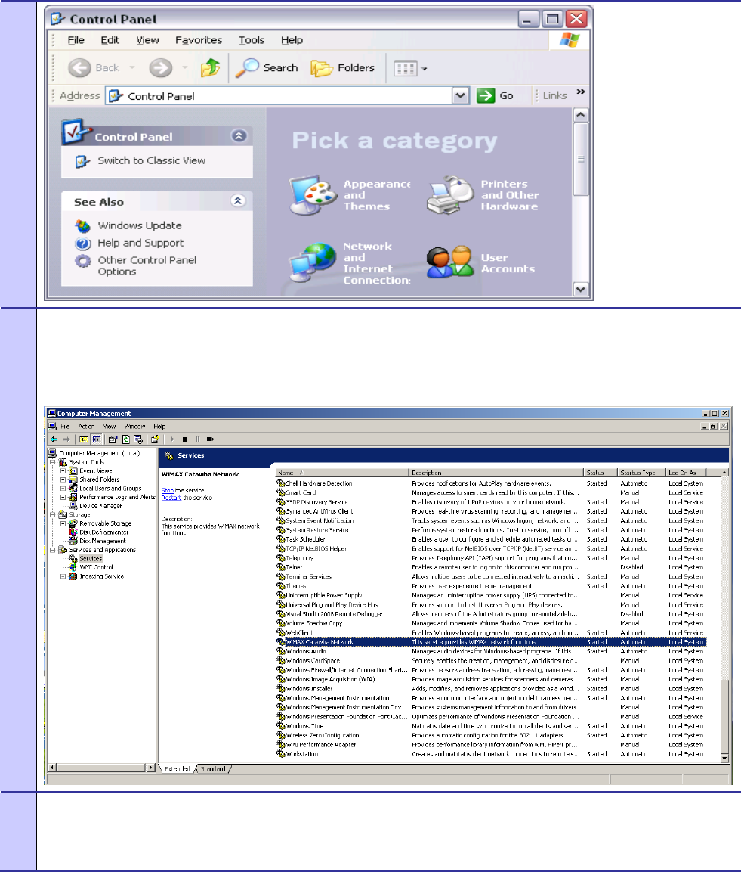Open the Address bar dropdown arrow
The image size is (741, 872).
pos(460,95)
